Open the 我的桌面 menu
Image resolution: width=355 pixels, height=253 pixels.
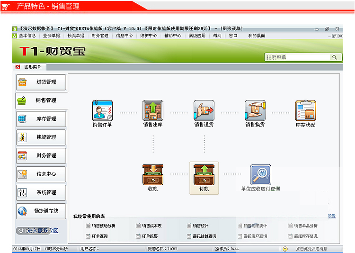257,36
